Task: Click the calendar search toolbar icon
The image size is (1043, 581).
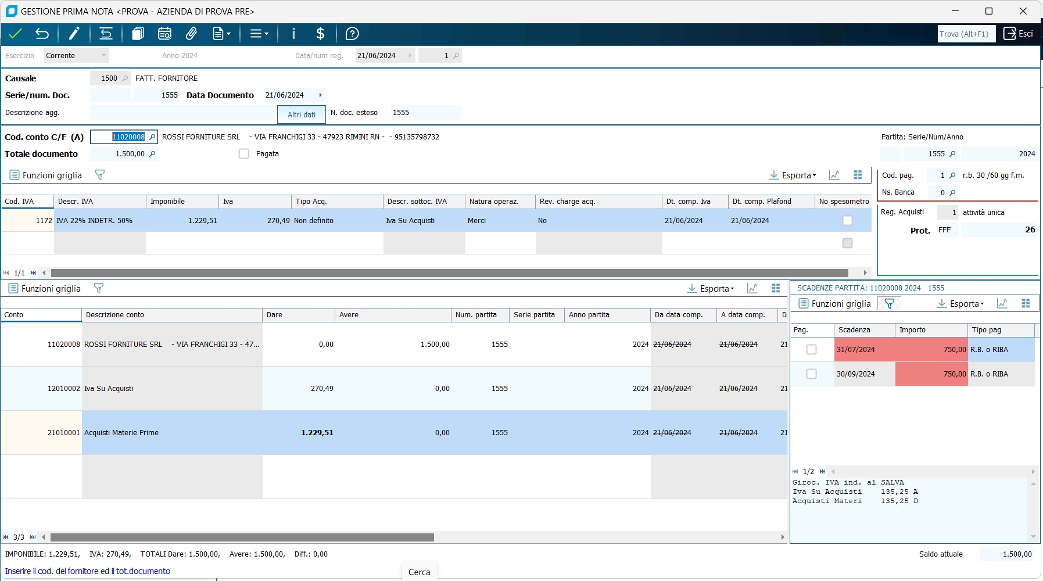Action: (164, 34)
